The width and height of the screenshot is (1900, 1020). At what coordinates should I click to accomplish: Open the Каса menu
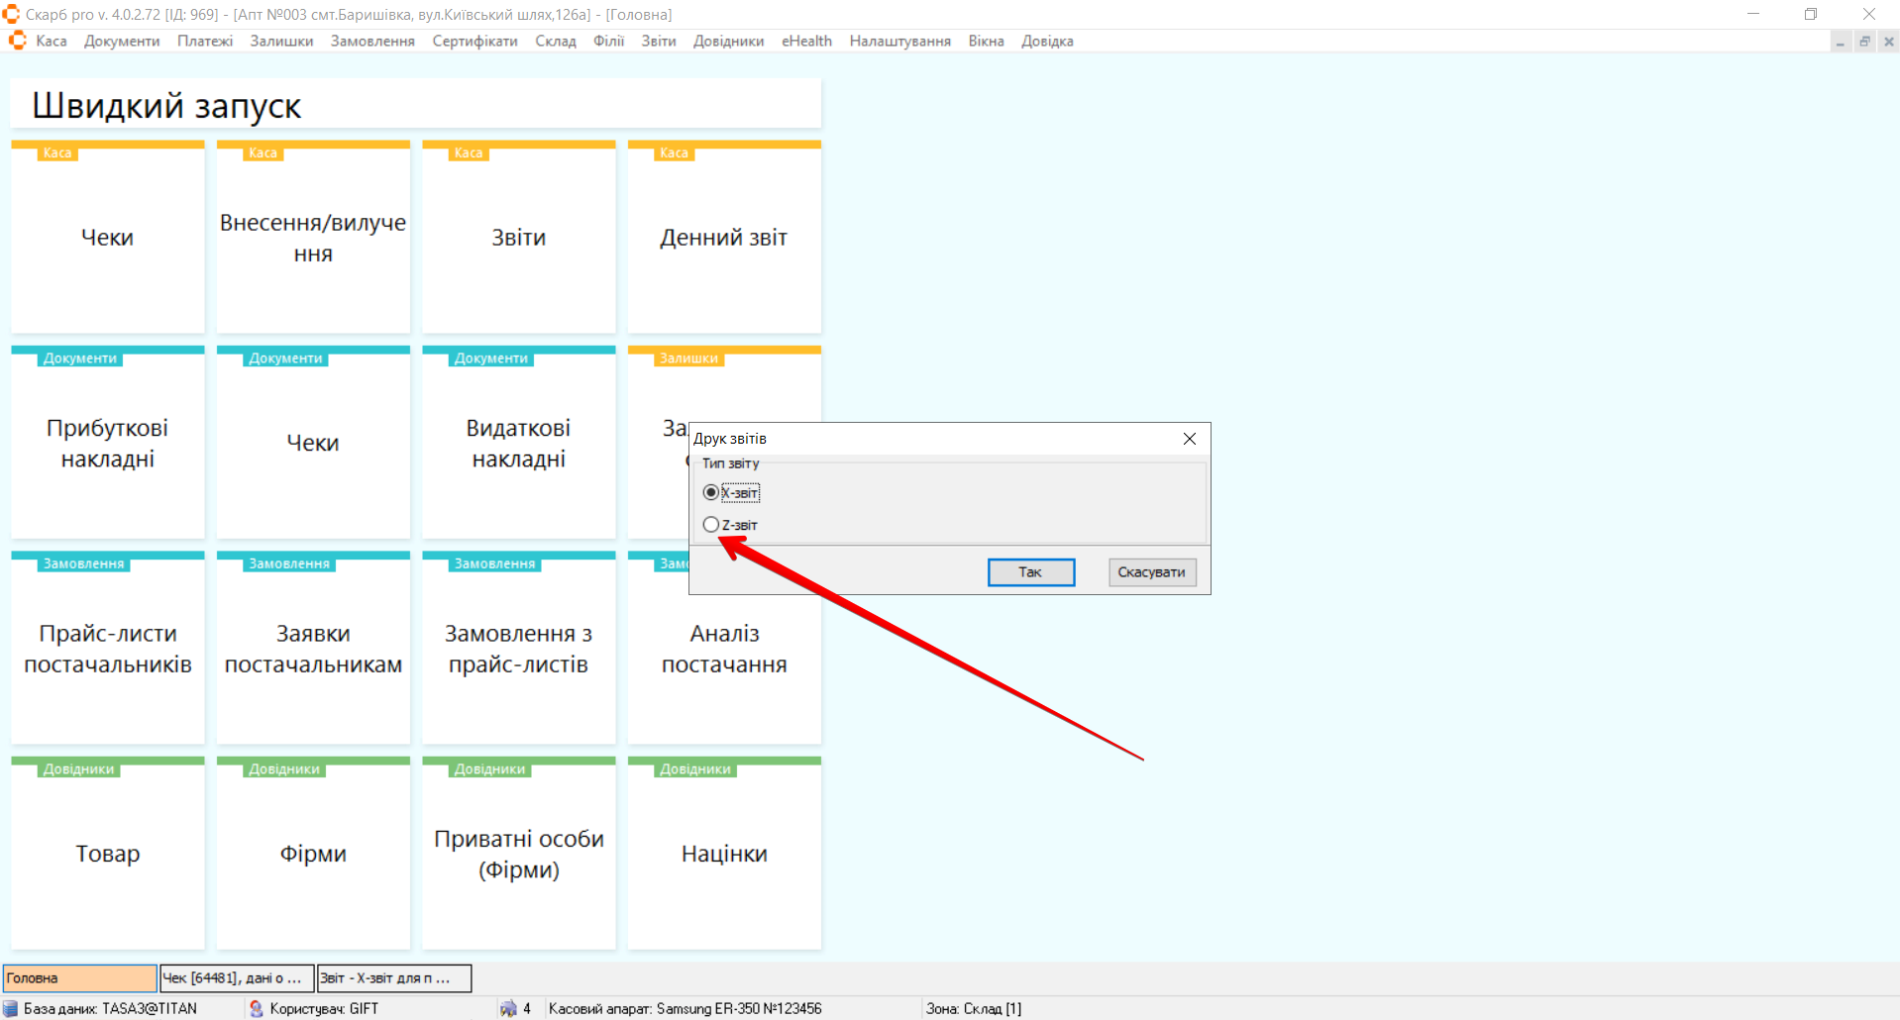click(x=52, y=41)
